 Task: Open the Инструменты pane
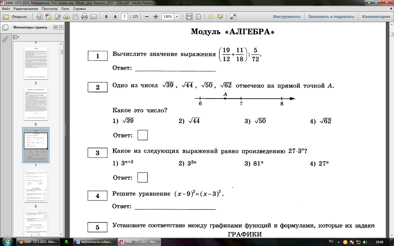tap(287, 17)
